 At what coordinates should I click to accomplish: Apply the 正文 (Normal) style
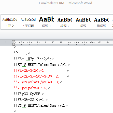click(x=10, y=22)
